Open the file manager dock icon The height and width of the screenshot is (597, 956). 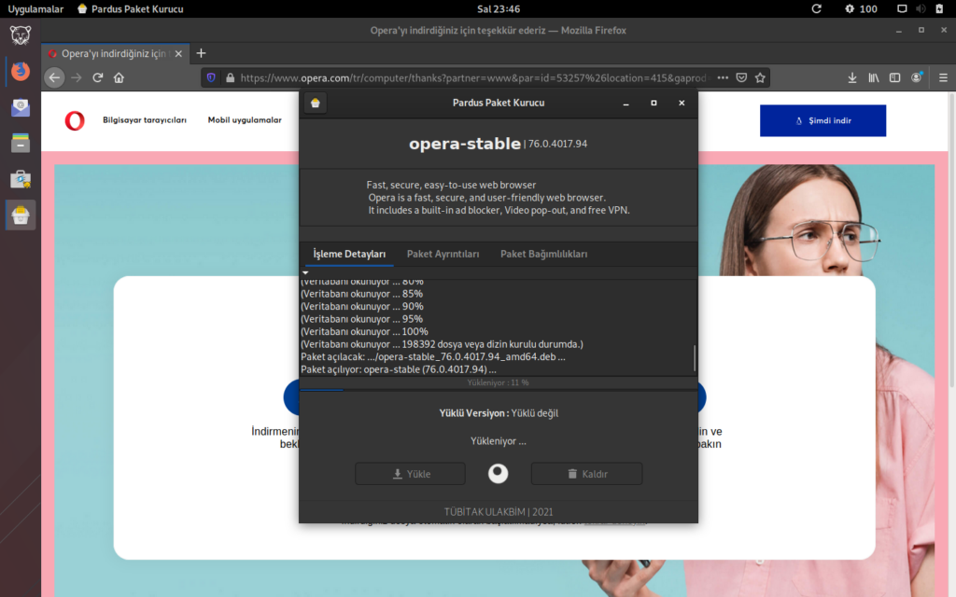click(x=21, y=143)
